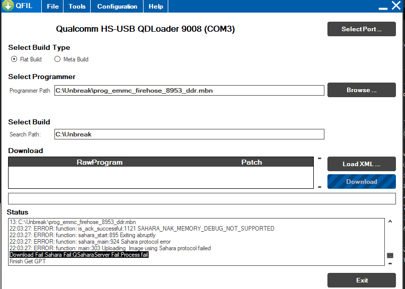405x289 pixels.
Task: Open the Tools menu
Action: (x=77, y=7)
